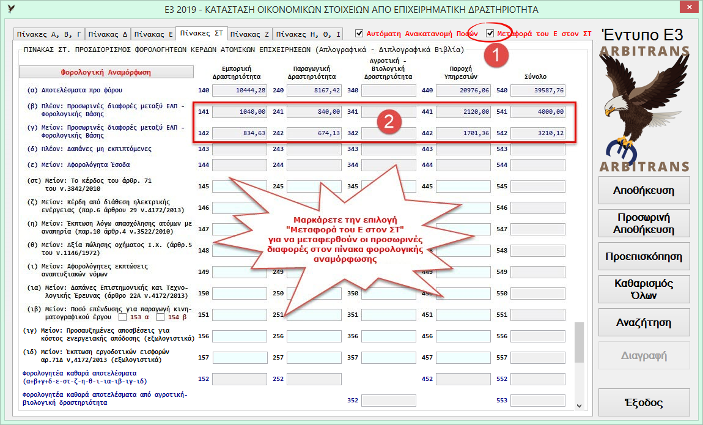Close the Ε3 2019 window
This screenshot has width=703, height=425.
coord(690,7)
